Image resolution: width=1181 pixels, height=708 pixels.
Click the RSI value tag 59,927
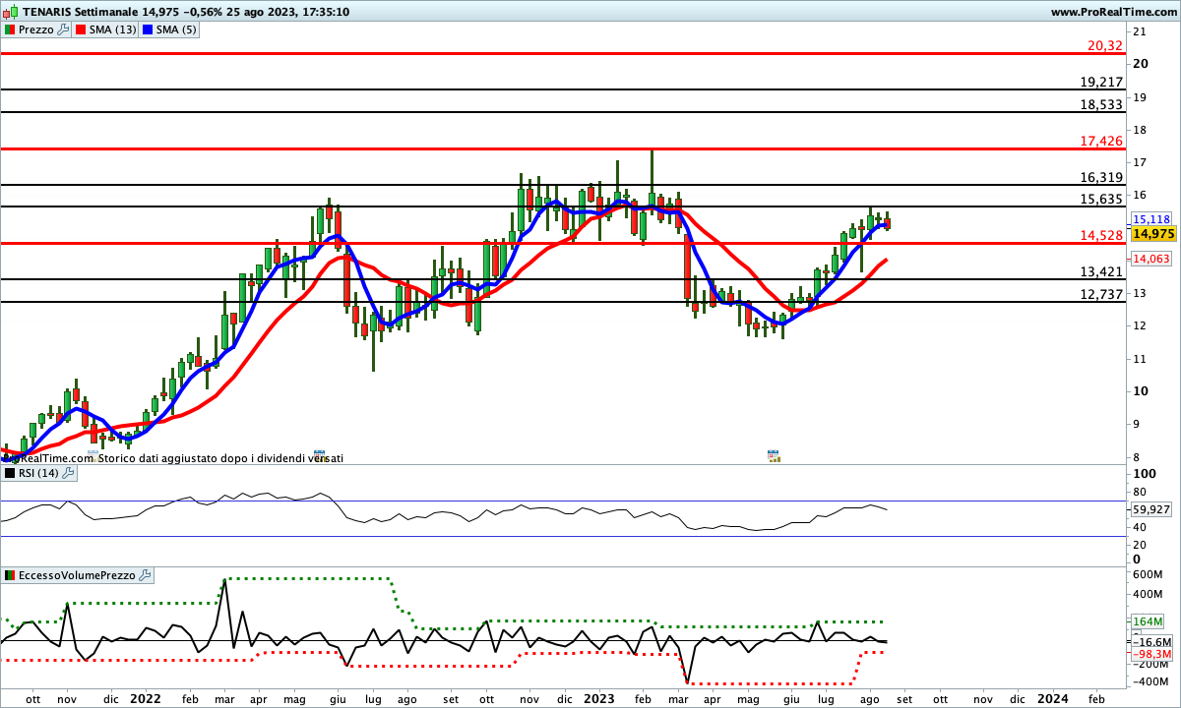(1150, 509)
